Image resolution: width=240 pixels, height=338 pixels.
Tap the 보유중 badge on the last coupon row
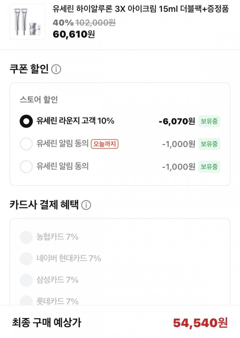pyautogui.click(x=209, y=167)
